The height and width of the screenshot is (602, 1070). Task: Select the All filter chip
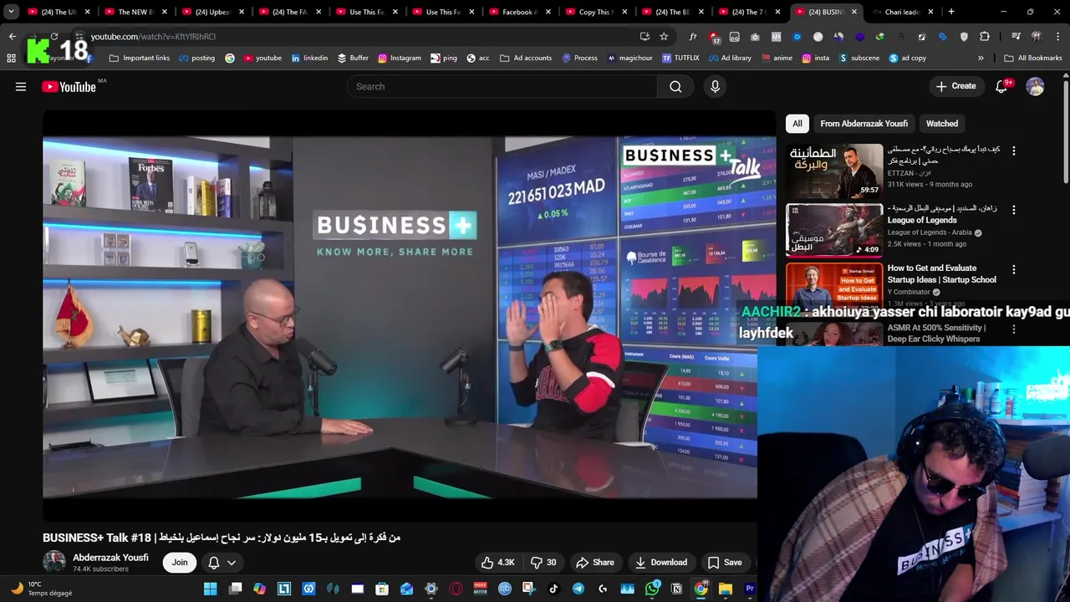click(797, 124)
